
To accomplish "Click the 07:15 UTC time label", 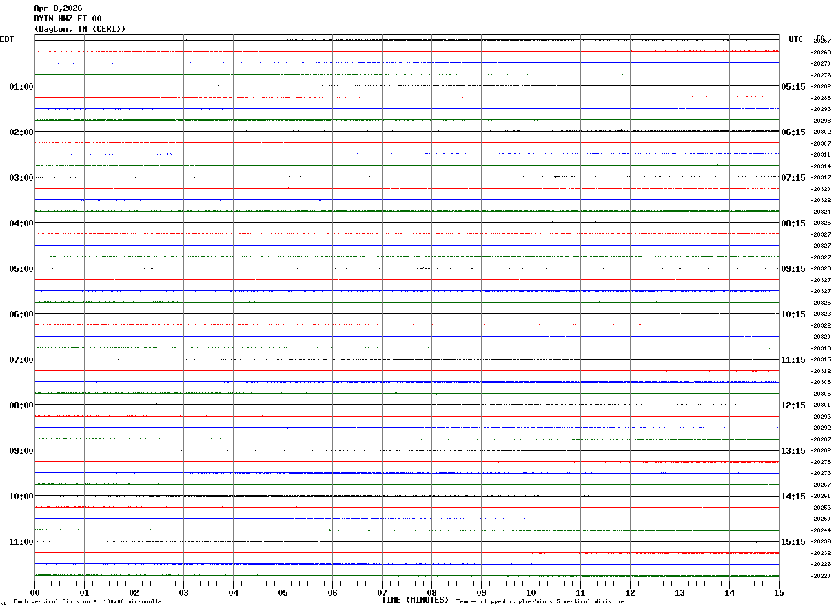I will tap(793, 178).
